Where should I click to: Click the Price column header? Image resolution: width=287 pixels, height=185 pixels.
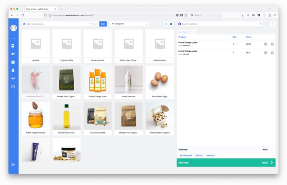click(249, 37)
